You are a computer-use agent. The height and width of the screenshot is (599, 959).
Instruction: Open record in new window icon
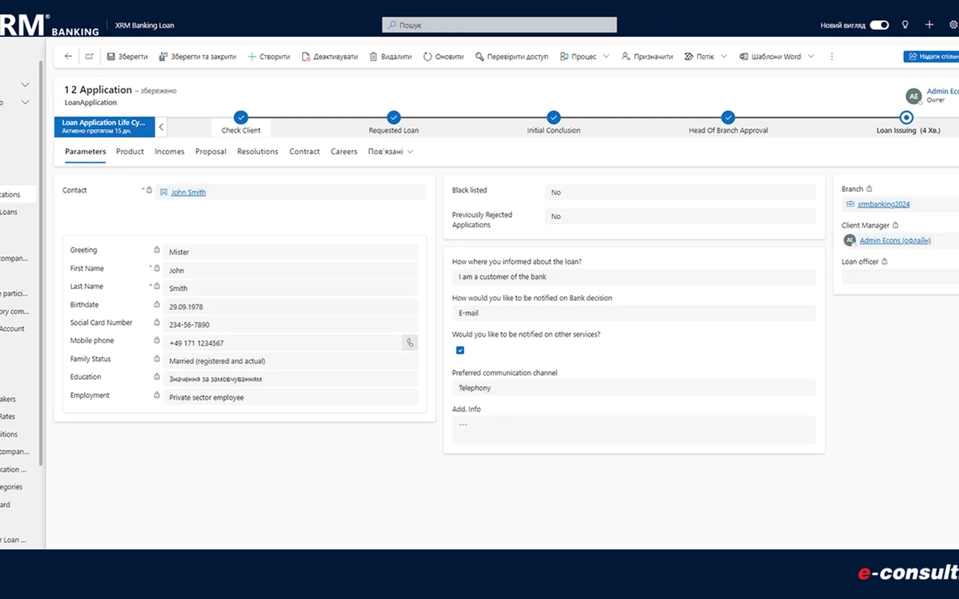89,56
